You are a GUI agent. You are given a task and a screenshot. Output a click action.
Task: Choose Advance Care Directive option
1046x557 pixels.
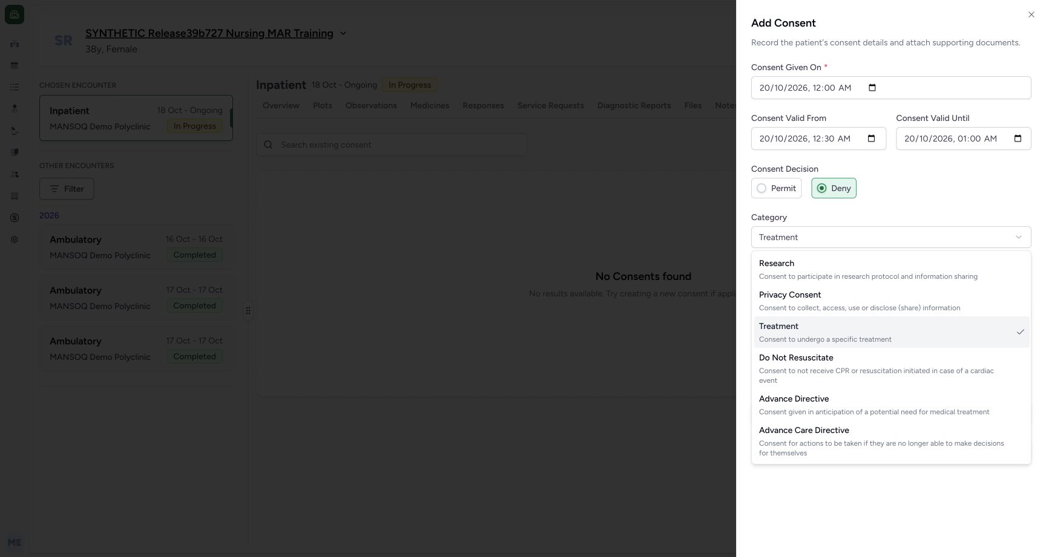tap(891, 441)
